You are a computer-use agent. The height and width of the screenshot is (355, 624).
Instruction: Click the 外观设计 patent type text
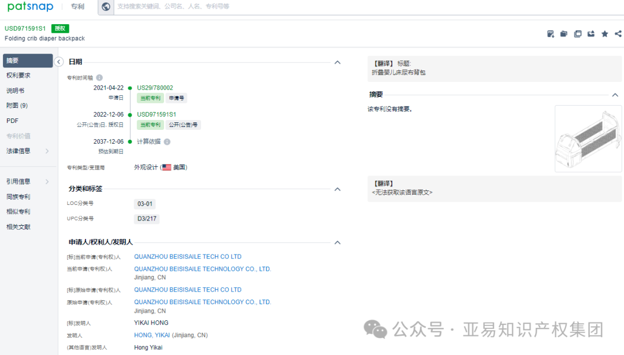click(x=146, y=167)
